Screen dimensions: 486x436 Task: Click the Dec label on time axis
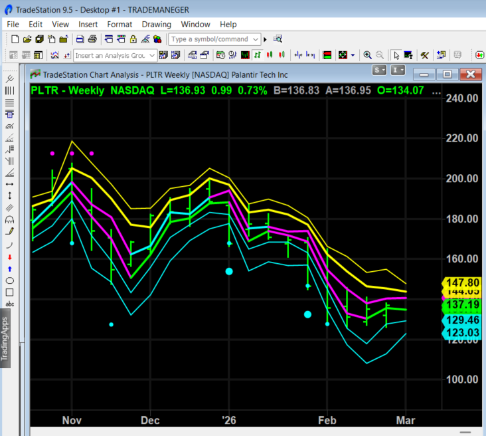point(150,421)
